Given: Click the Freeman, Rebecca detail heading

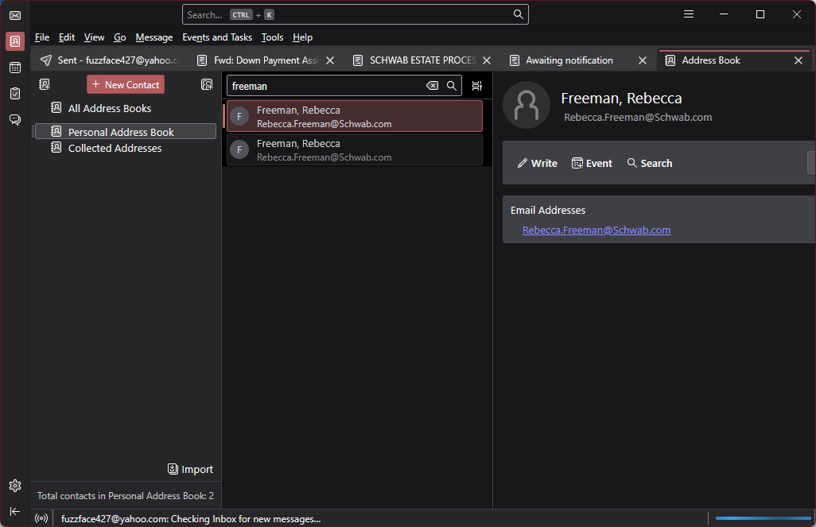Looking at the screenshot, I should coord(621,99).
